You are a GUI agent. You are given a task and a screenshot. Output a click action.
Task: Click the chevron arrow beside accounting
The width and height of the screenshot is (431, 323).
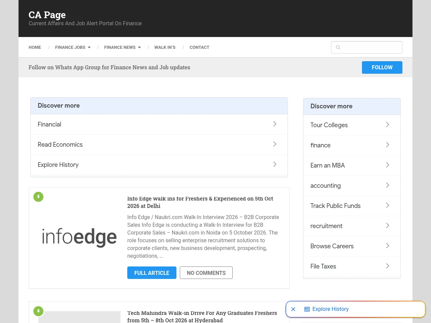[388, 185]
